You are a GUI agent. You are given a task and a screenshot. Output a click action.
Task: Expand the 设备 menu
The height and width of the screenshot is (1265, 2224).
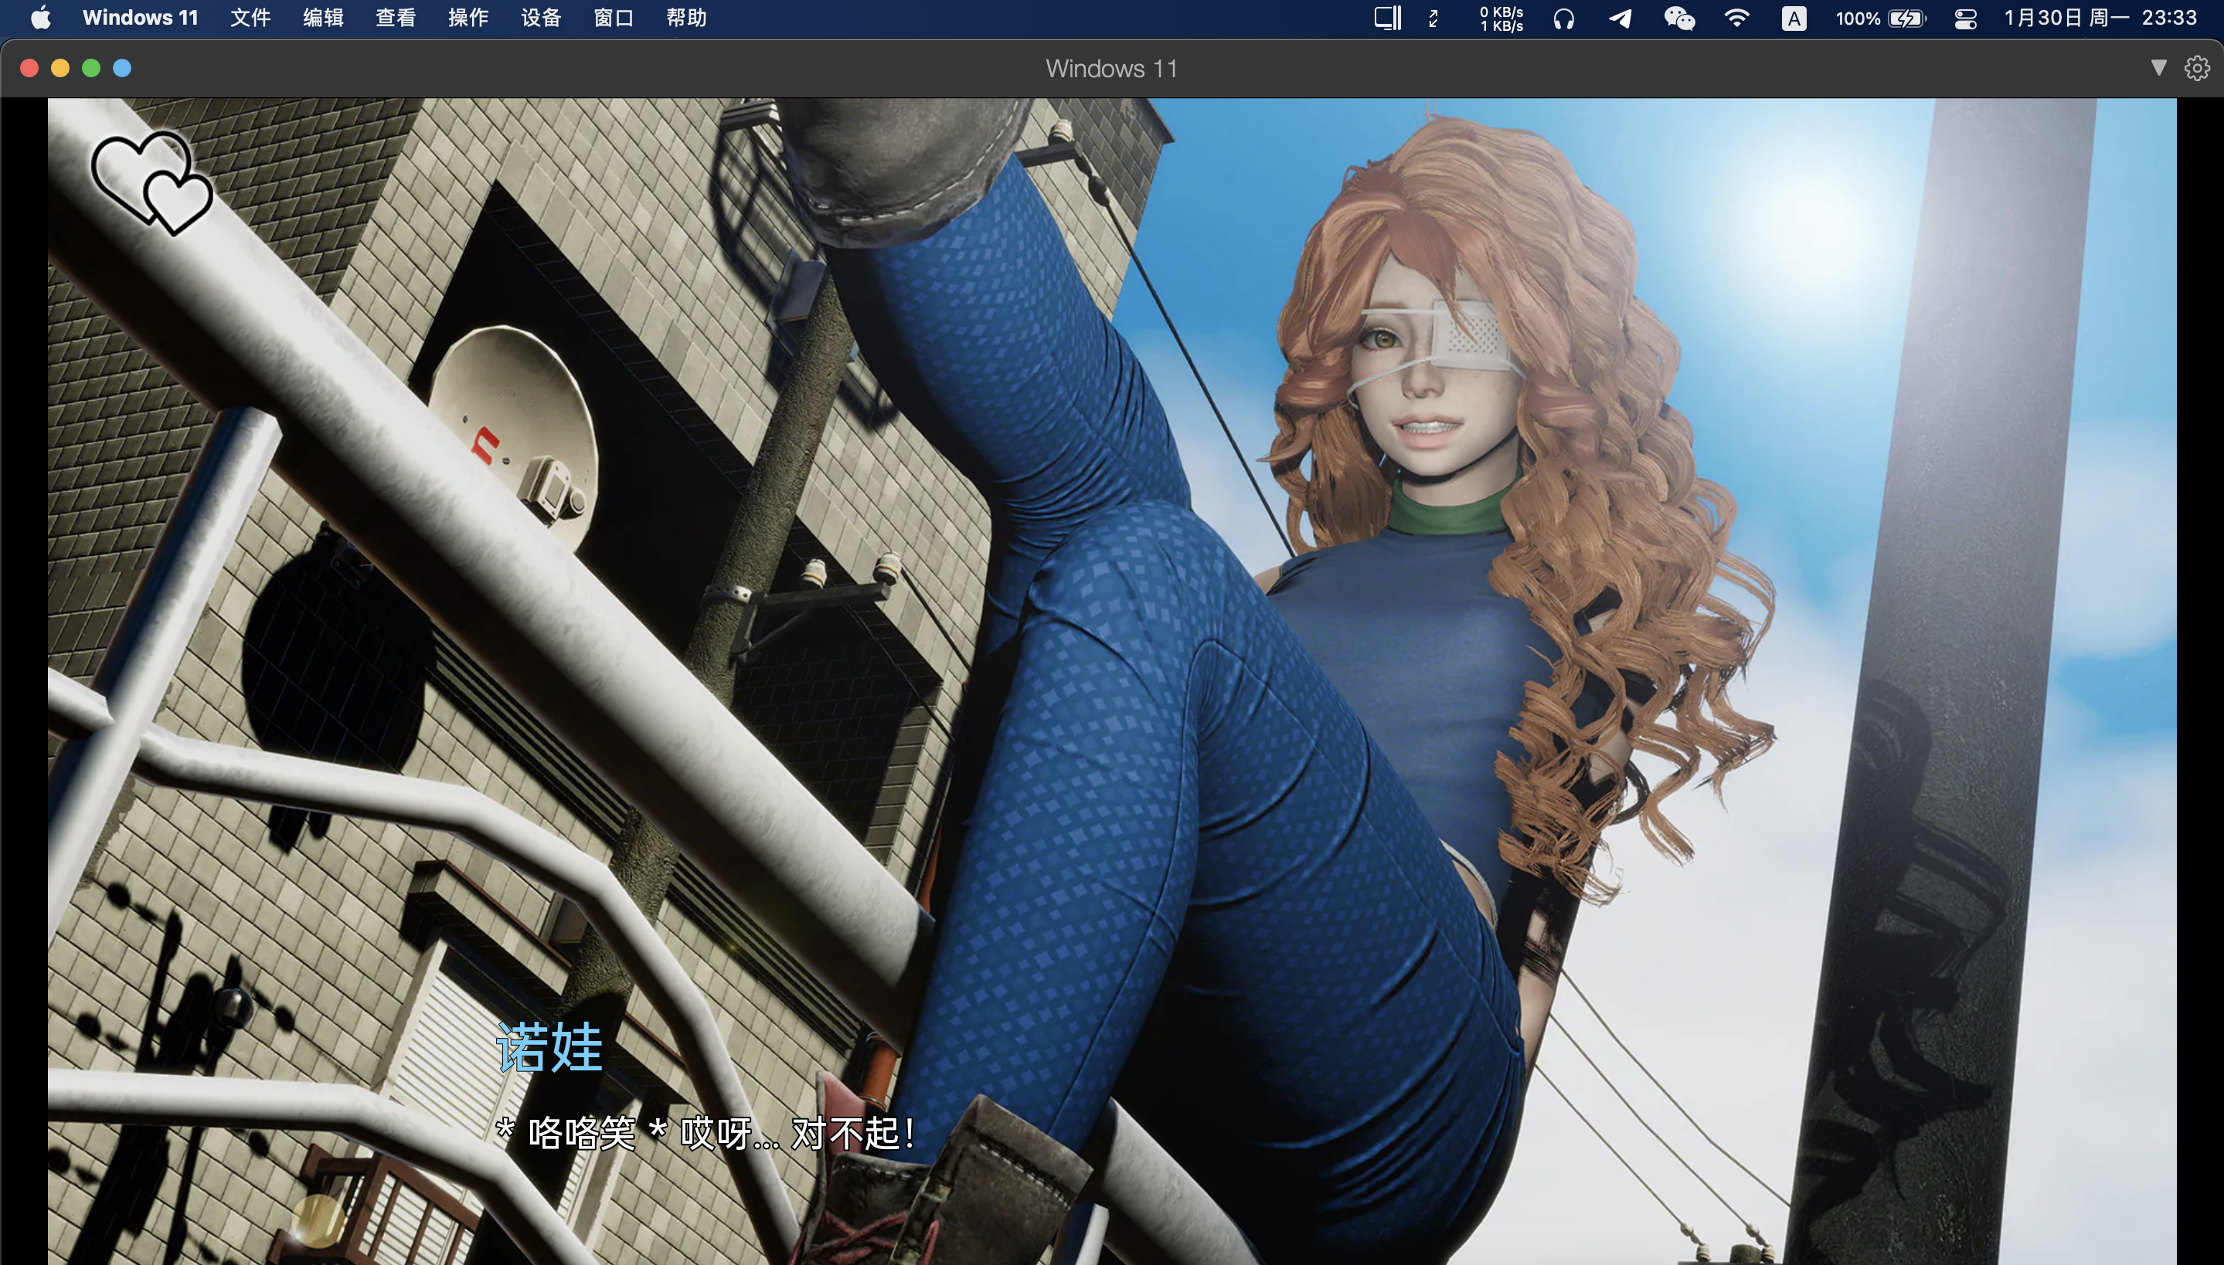(541, 19)
